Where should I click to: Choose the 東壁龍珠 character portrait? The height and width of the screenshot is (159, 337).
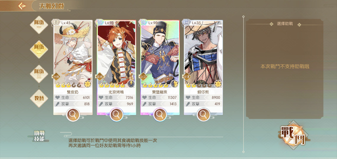coord(160,54)
